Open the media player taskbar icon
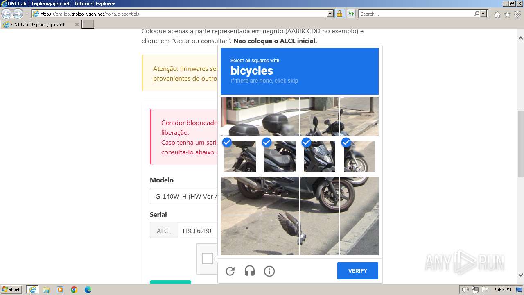524x295 pixels. point(60,290)
